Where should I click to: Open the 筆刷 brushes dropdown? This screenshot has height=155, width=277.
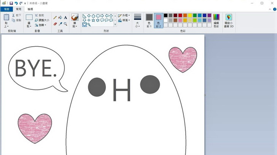point(75,25)
